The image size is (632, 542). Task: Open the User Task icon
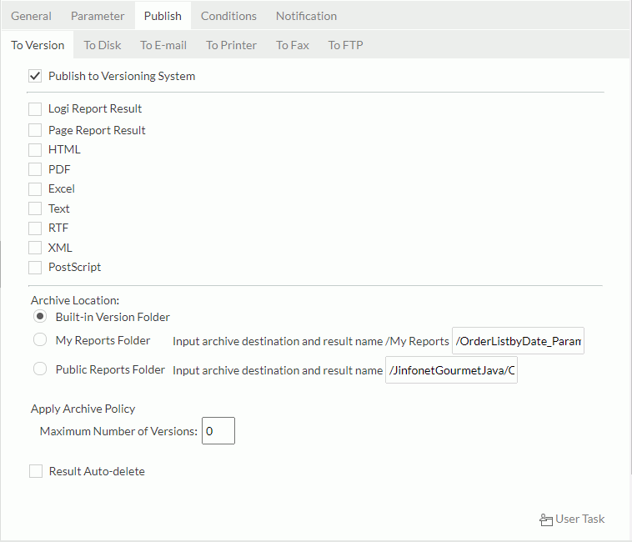[546, 519]
